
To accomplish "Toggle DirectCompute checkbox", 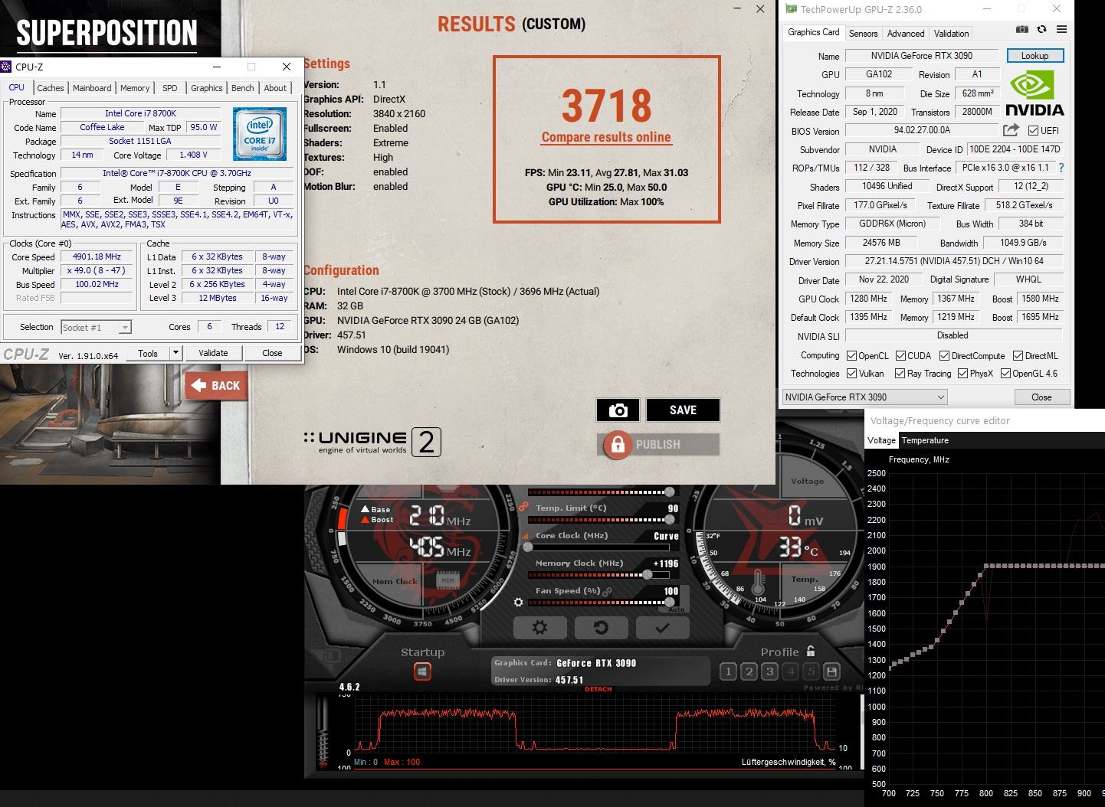I will point(944,356).
